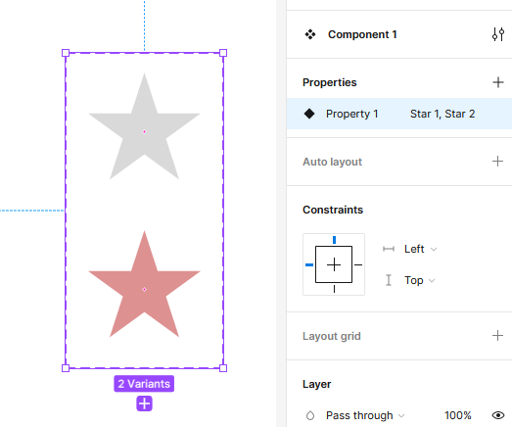Add a new component property
Screen dimensions: 512x427
(498, 82)
